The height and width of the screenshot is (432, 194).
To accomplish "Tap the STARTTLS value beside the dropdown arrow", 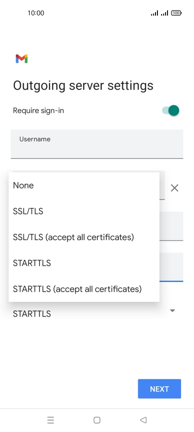I will 32,313.
